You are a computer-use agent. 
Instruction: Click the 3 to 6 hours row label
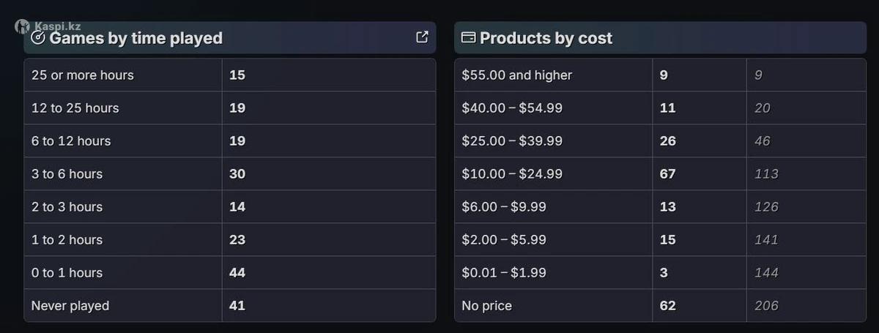[x=67, y=174]
